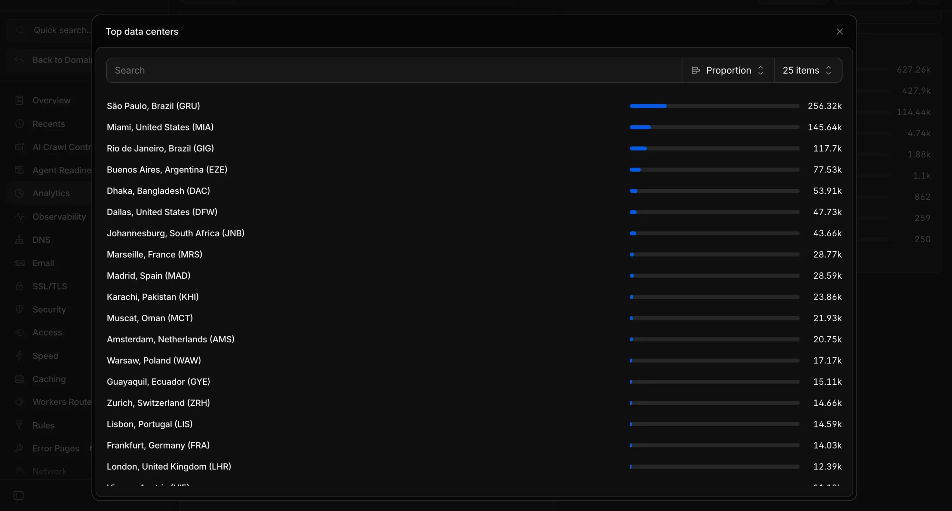Image resolution: width=952 pixels, height=511 pixels.
Task: Click the Workers Routes icon
Action: point(19,402)
